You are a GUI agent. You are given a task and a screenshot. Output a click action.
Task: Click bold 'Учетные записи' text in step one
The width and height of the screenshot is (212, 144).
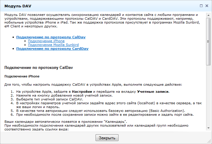tap(153, 92)
